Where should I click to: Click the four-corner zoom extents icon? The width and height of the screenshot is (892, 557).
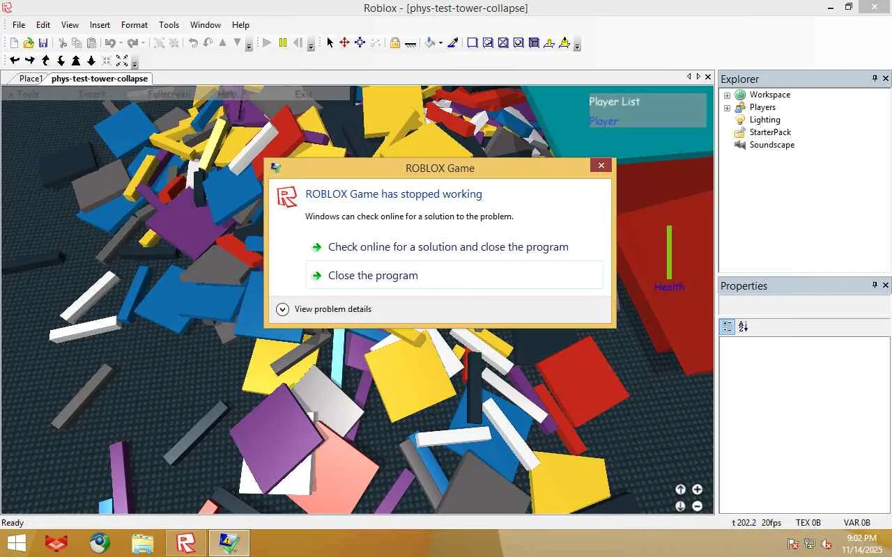(x=122, y=61)
